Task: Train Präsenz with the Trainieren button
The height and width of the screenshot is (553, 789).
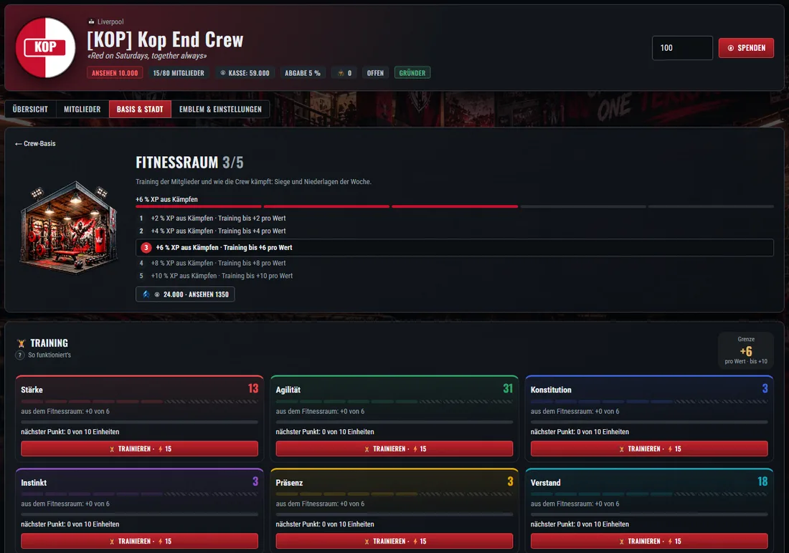Action: (x=394, y=541)
